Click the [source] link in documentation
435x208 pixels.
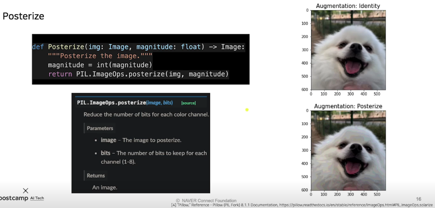[x=188, y=103]
